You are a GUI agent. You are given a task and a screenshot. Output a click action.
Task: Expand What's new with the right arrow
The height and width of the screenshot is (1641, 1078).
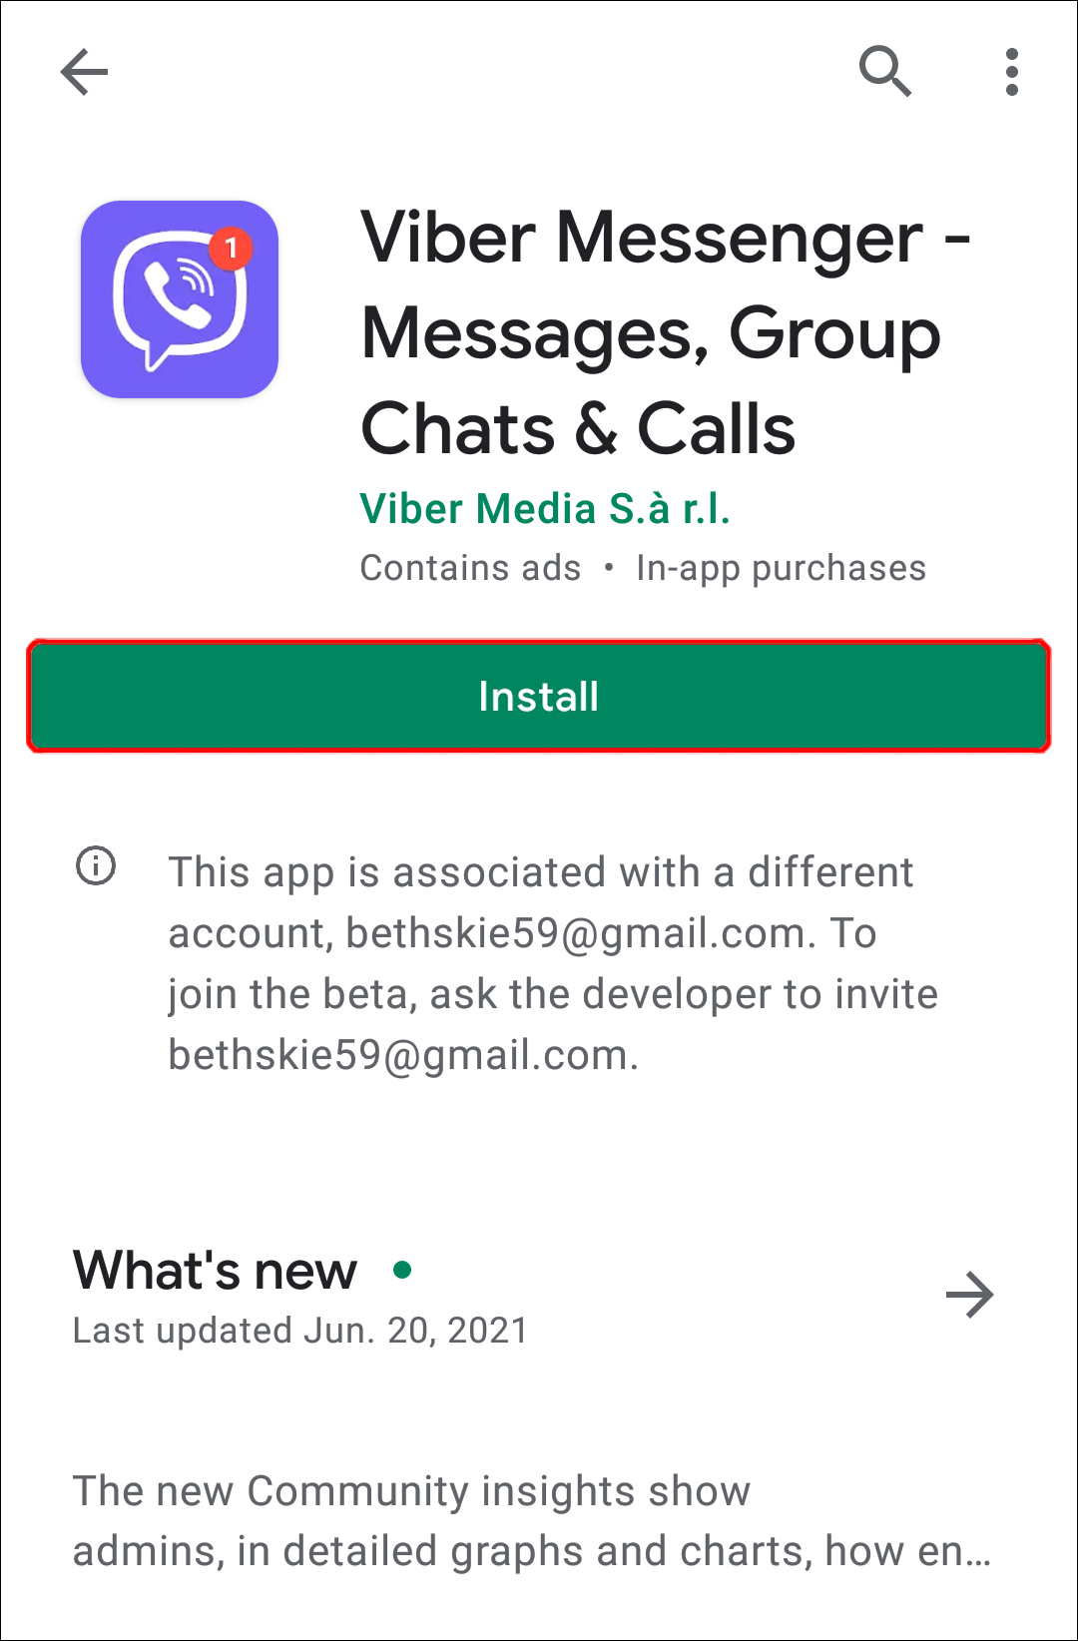969,1295
